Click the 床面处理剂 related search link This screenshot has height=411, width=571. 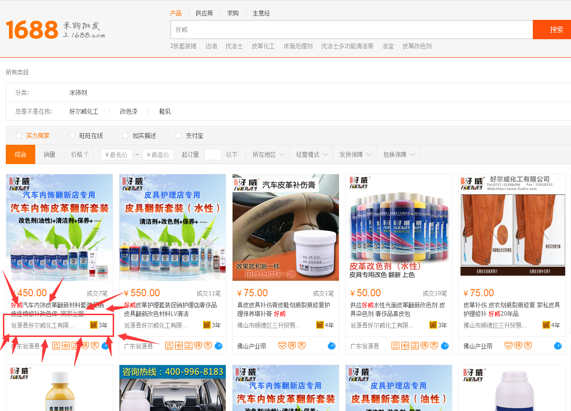[298, 46]
